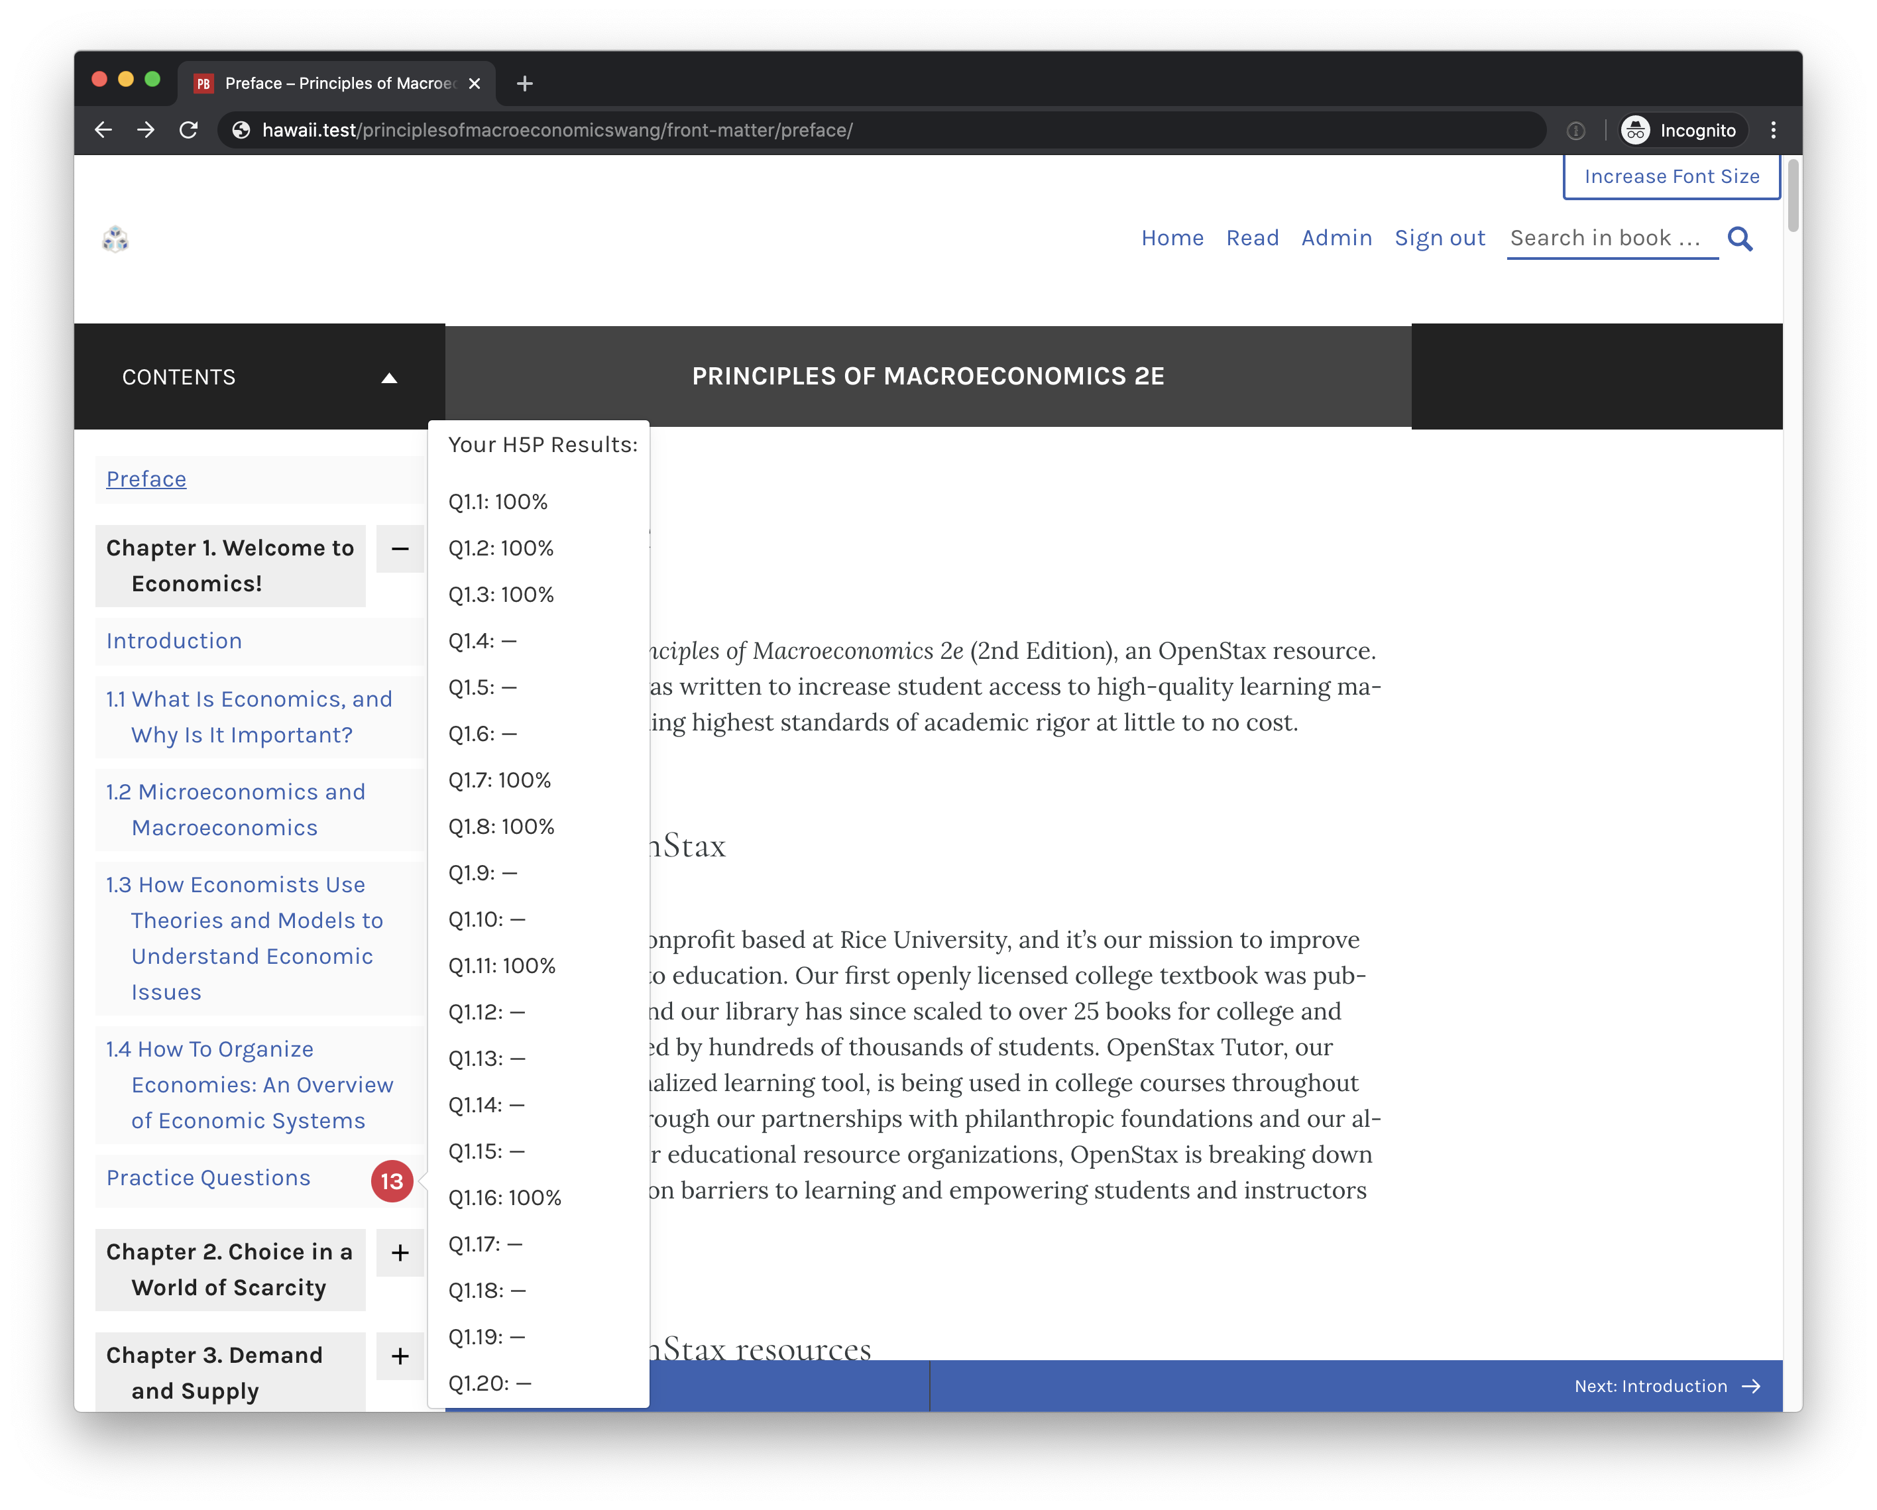Click Q1.16: 100% result

[x=505, y=1197]
